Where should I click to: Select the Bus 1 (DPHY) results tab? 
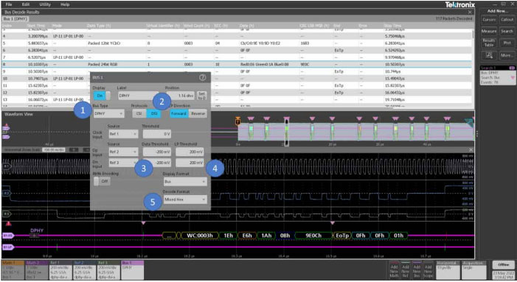15,18
